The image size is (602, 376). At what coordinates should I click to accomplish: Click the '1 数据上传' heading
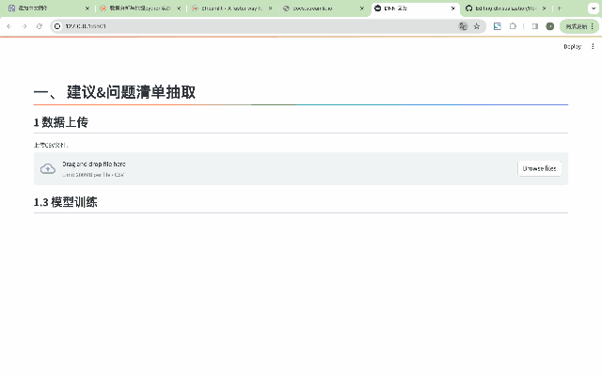[x=61, y=122]
